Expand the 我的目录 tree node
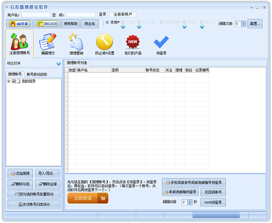Screen dimensions: 272x223 pyautogui.click(x=8, y=81)
